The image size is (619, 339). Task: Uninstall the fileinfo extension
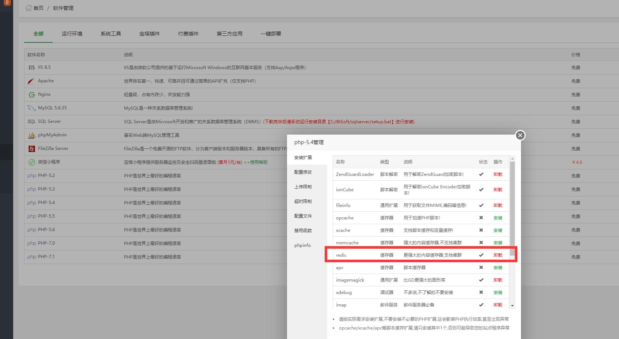pyautogui.click(x=498, y=206)
